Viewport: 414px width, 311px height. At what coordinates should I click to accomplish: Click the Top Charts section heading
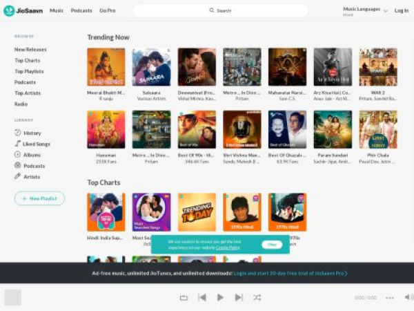pos(103,182)
